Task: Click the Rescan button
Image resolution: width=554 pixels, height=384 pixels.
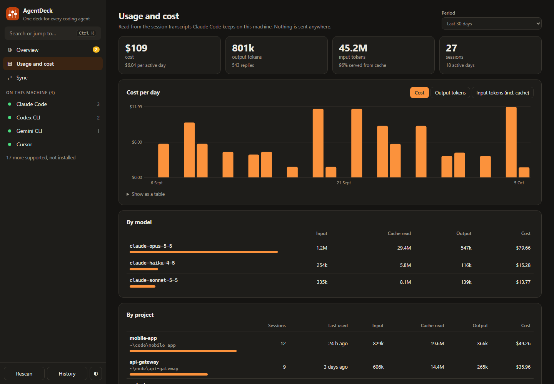Action: pos(24,374)
